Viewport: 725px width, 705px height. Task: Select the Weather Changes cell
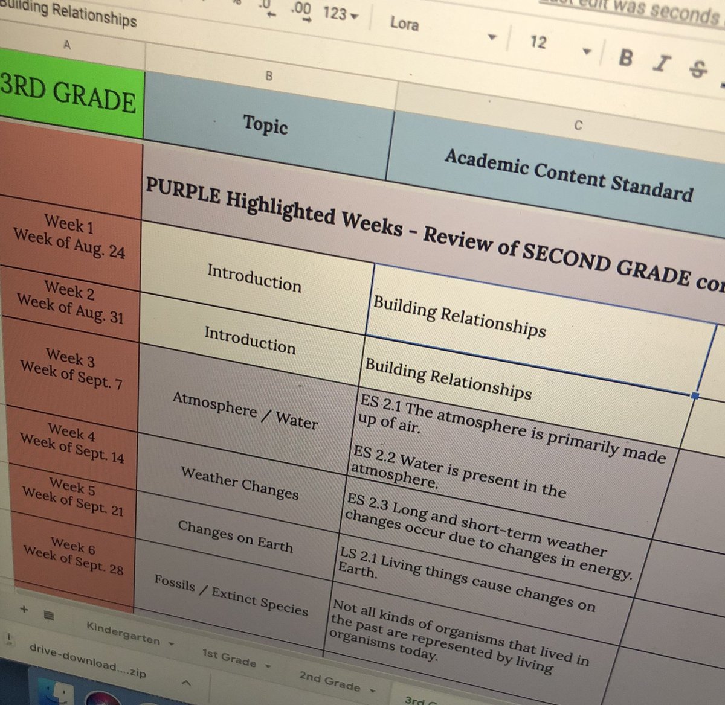coord(239,483)
